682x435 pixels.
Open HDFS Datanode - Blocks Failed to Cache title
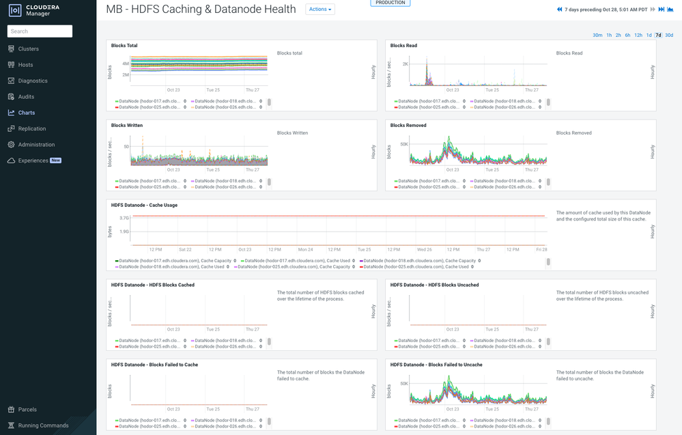pyautogui.click(x=154, y=365)
